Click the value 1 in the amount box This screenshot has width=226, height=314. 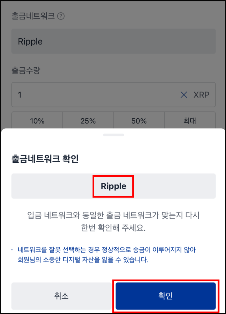click(19, 95)
